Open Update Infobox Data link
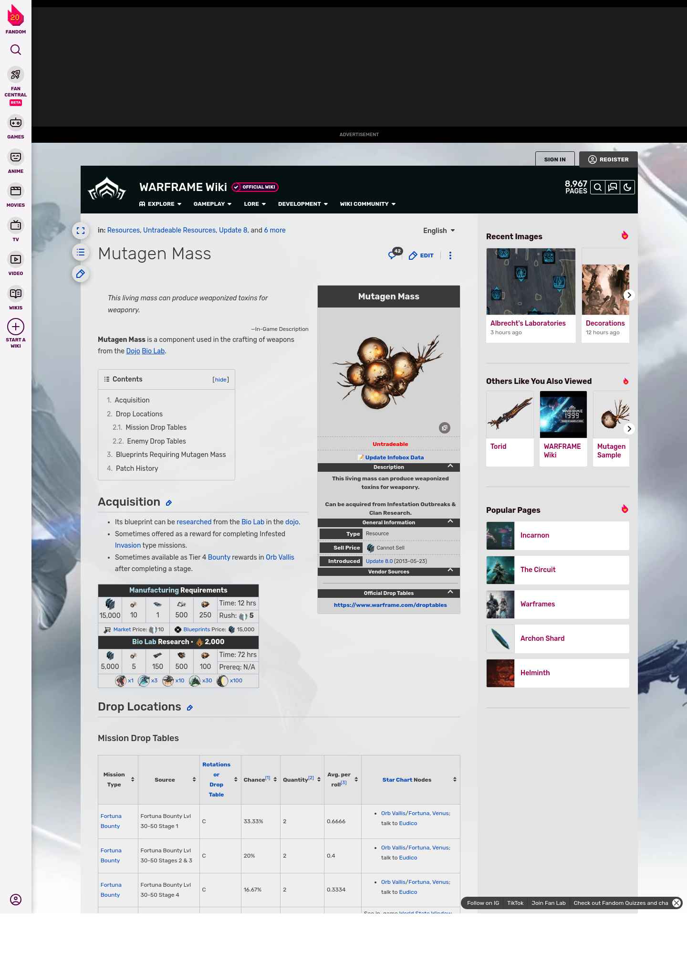687x955 pixels. coord(395,457)
